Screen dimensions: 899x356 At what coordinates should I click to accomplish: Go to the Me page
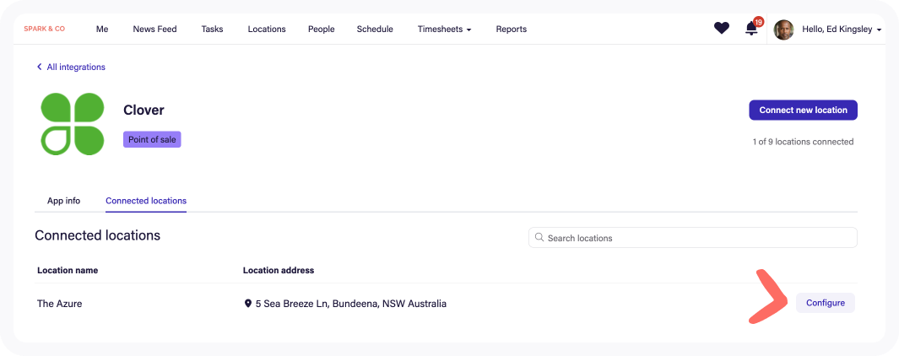click(102, 30)
